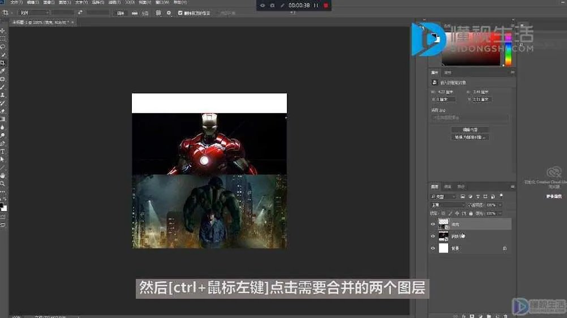
Task: Hide the background layer eye icon
Action: point(433,248)
